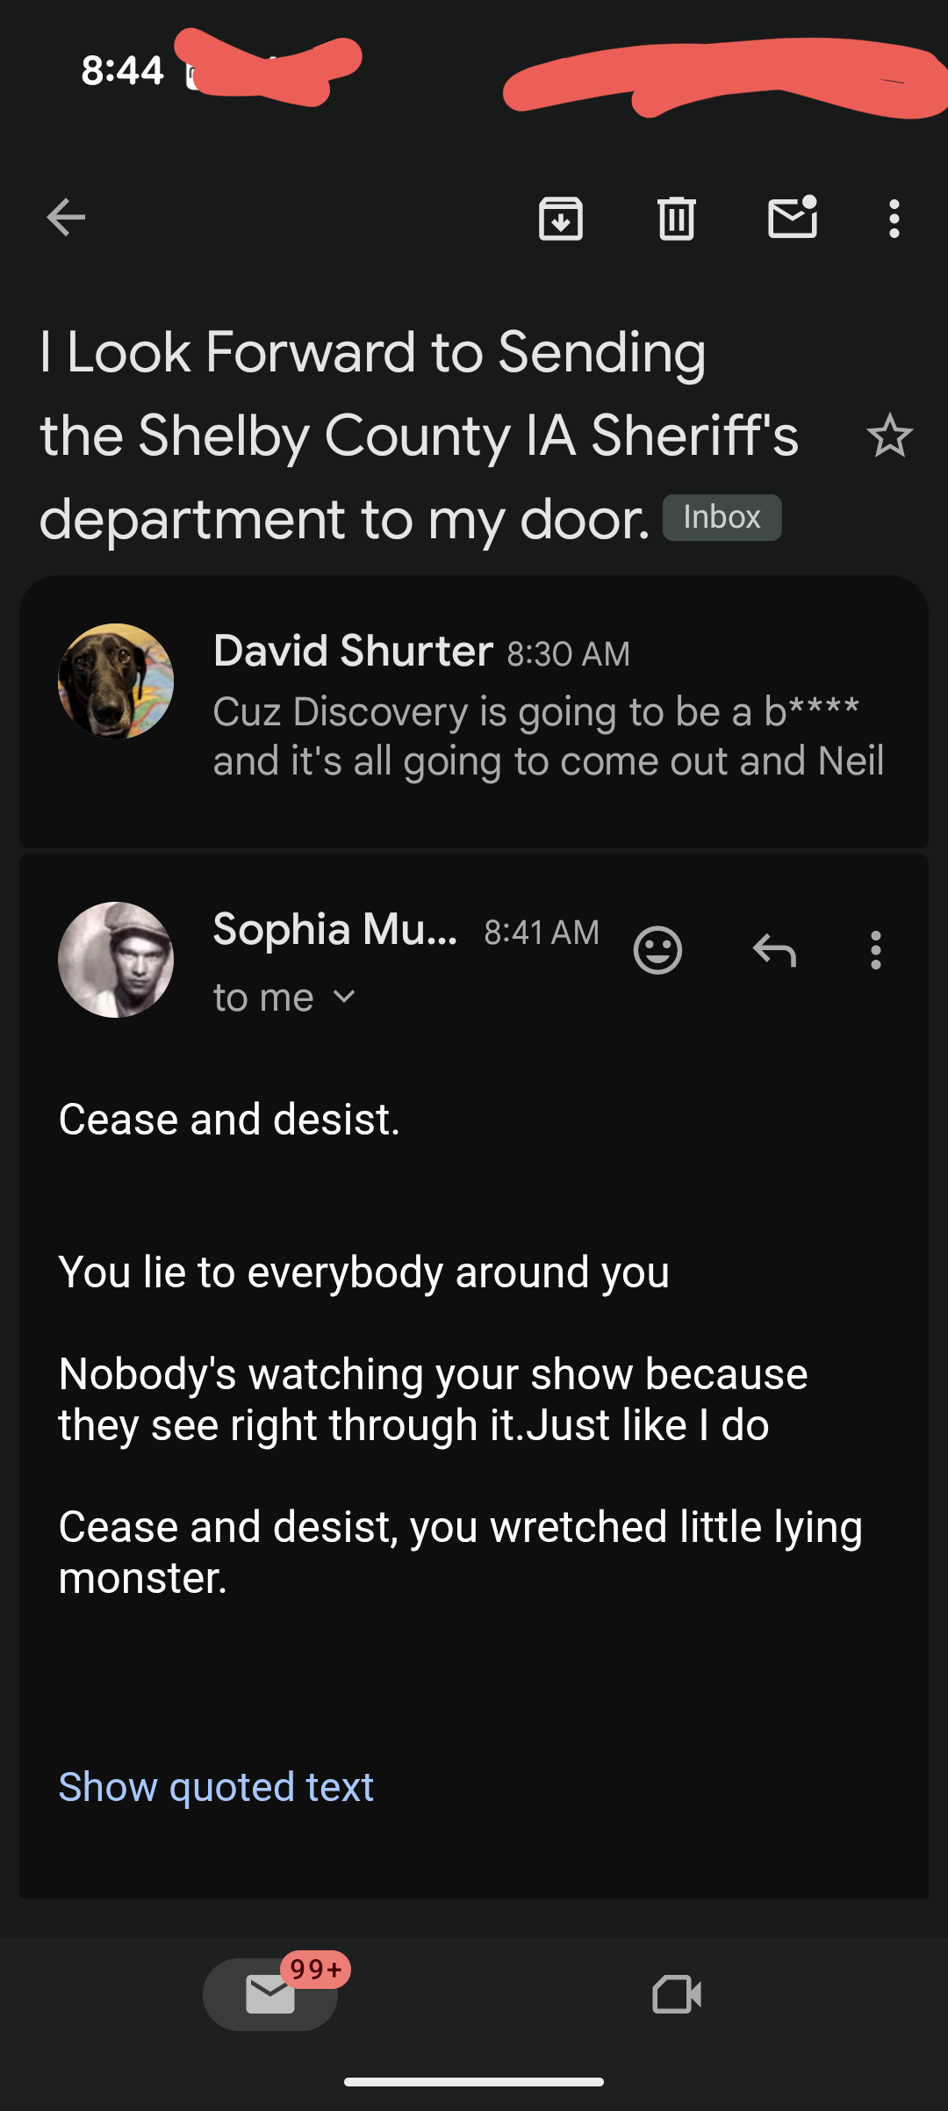948x2111 pixels.
Task: Switch to the Mail tab
Action: pyautogui.click(x=270, y=1994)
